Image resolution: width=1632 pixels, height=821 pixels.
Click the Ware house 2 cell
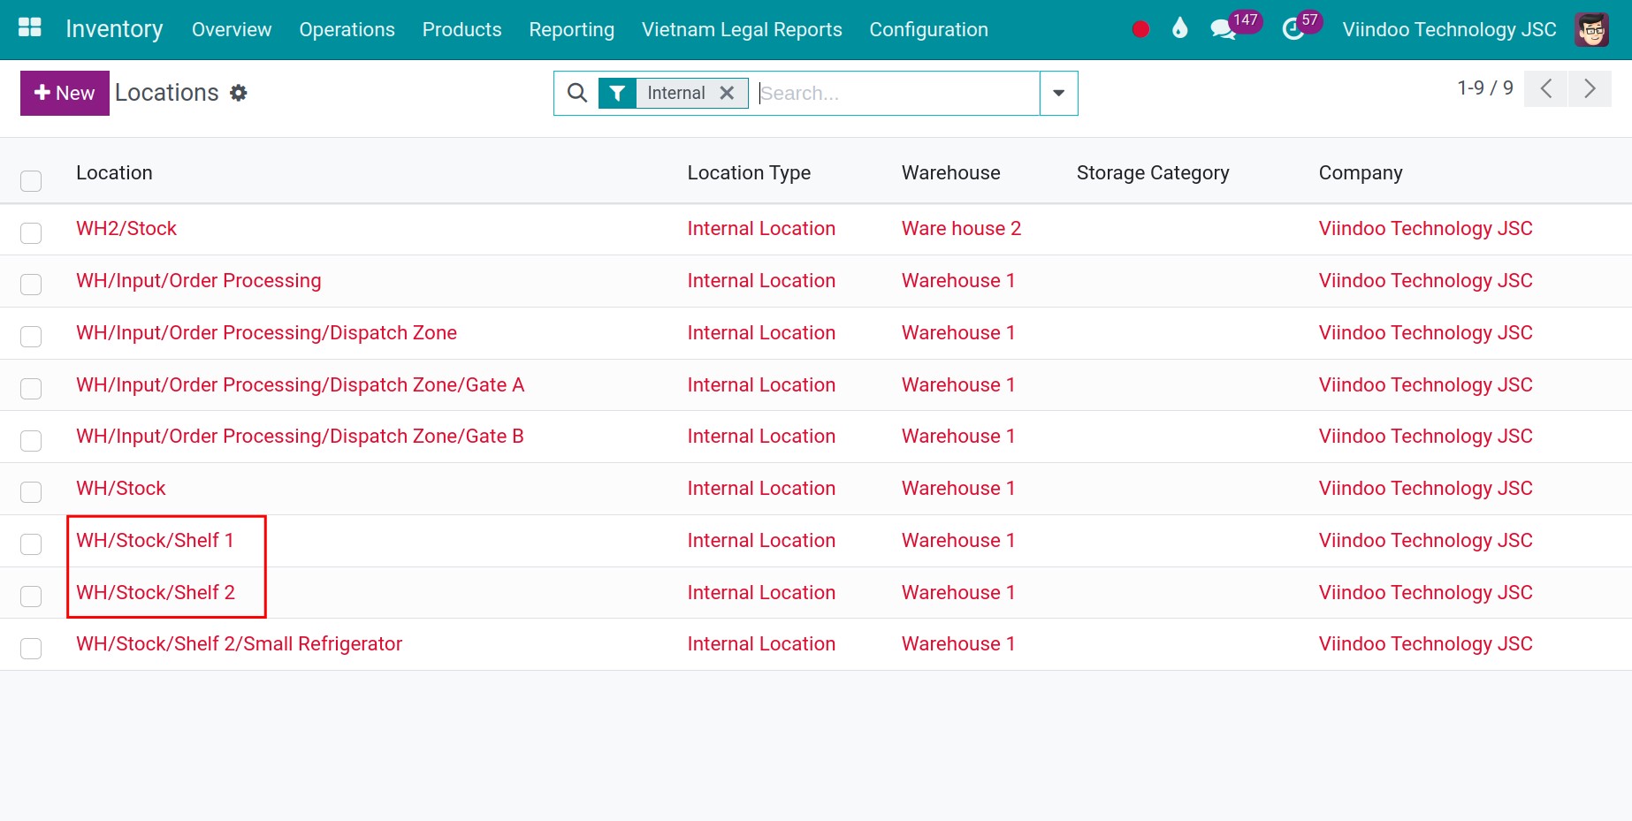click(x=961, y=228)
